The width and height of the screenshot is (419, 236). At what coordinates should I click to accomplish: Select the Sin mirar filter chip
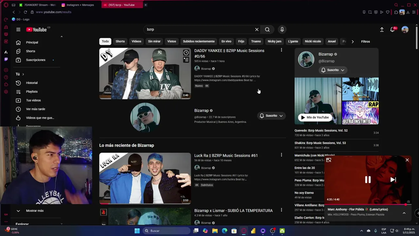[154, 42]
